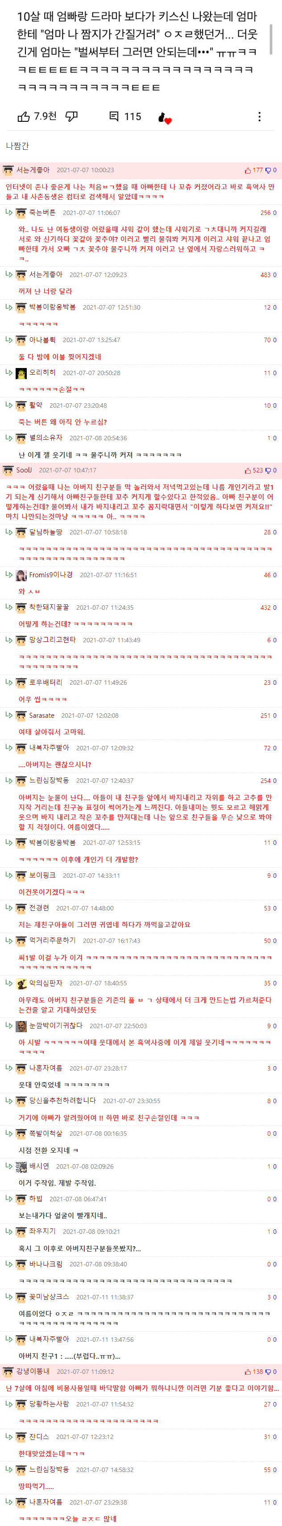Like the post with 7.9천 likes
This screenshot has height=1526, width=282.
click(x=24, y=117)
